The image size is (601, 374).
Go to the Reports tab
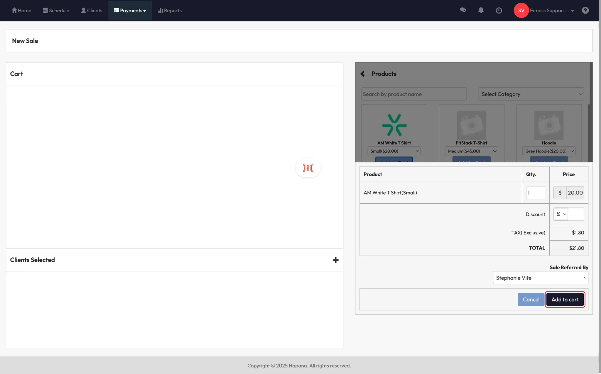point(170,11)
